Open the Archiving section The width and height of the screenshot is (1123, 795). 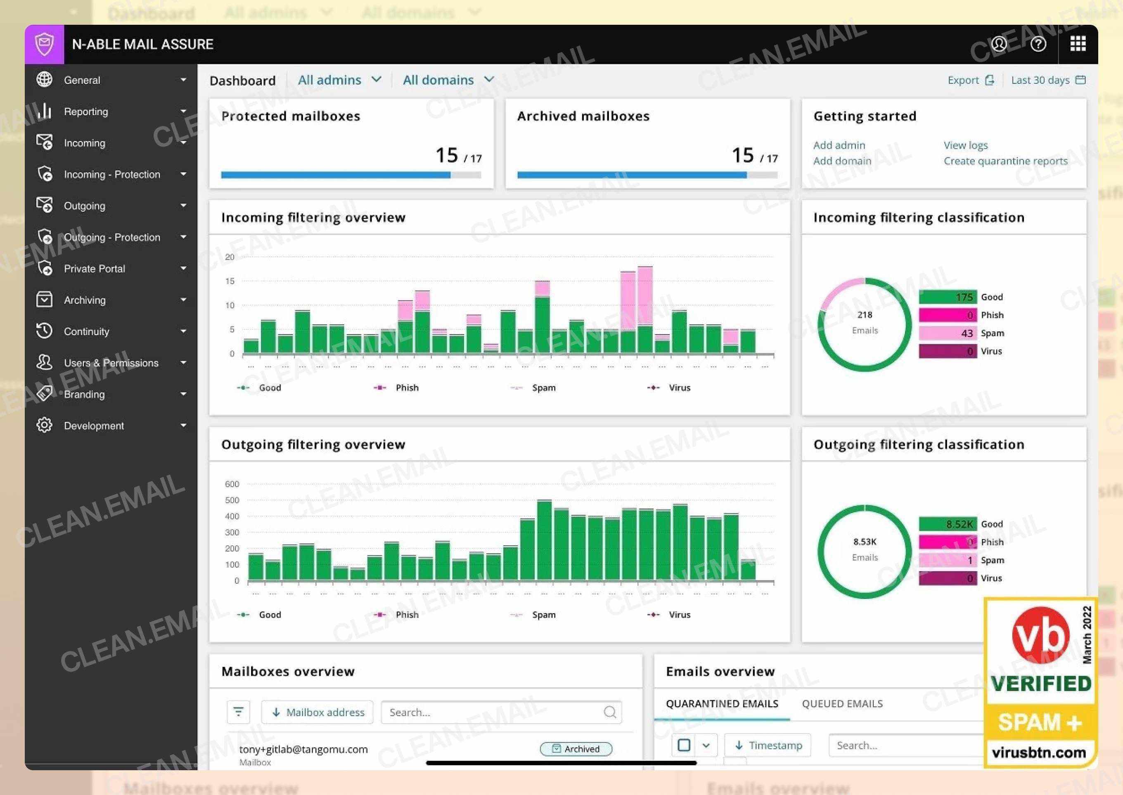[x=84, y=300]
